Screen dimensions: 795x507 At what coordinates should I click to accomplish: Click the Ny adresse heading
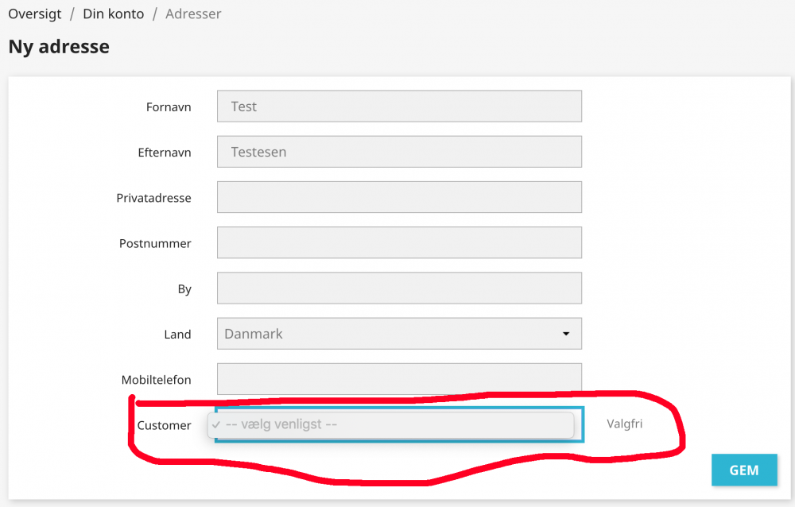[59, 47]
